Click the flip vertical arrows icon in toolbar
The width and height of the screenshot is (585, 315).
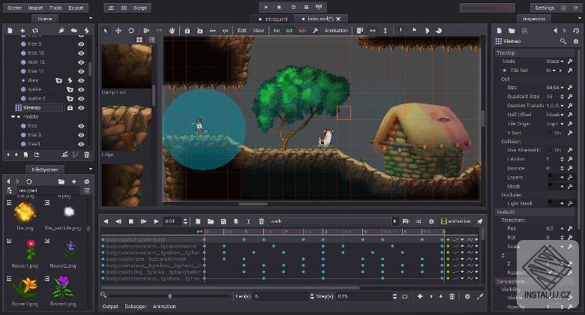(x=385, y=31)
